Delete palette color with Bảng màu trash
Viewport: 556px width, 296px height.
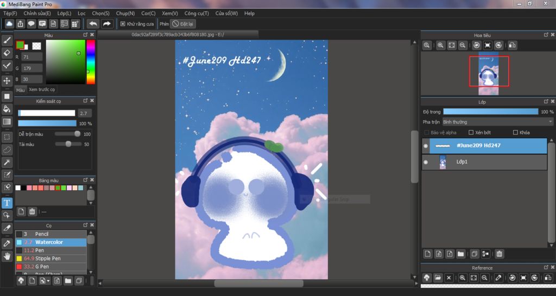(x=32, y=212)
